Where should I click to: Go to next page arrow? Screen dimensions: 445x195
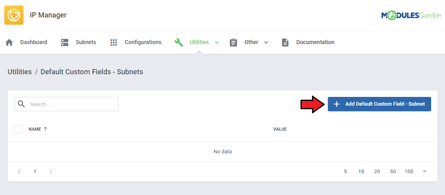tap(50, 172)
